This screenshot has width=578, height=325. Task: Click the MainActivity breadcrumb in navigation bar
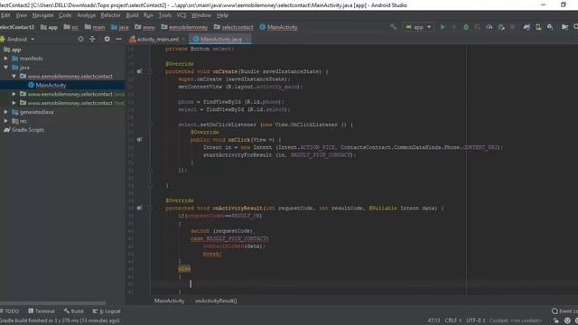point(278,27)
